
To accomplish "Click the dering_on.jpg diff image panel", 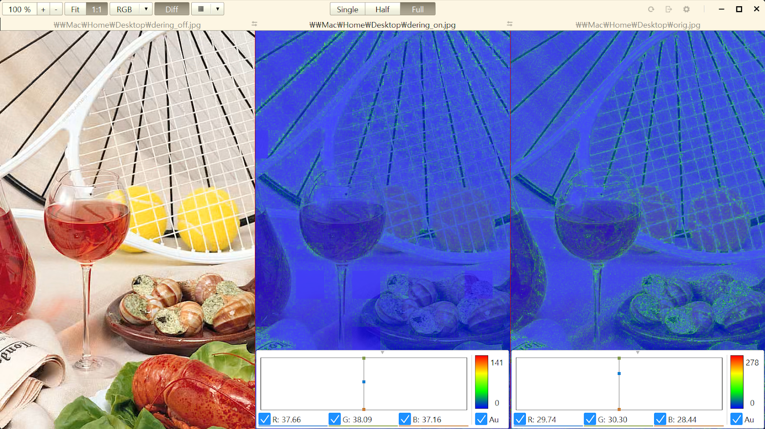I will coord(382,190).
